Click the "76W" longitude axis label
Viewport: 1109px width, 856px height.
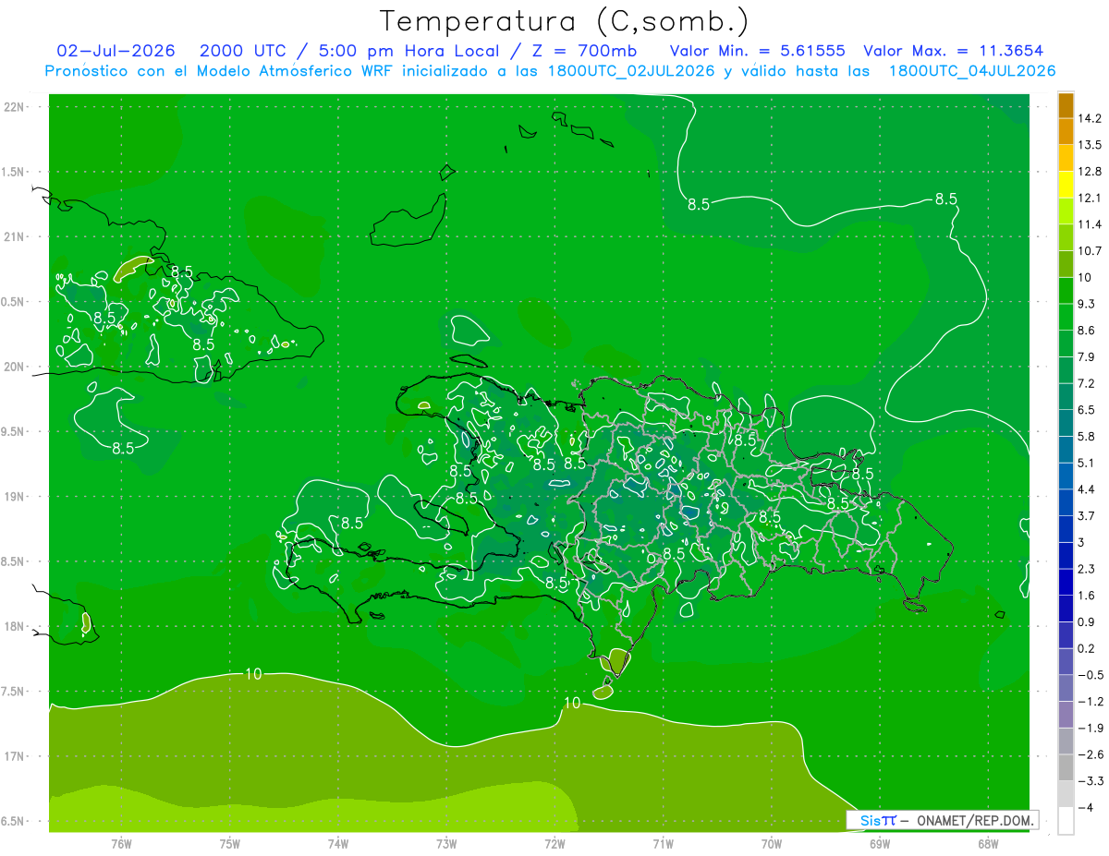point(121,843)
